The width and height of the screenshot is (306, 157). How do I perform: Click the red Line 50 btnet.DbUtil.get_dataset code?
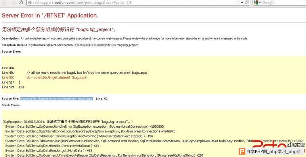(x=57, y=78)
